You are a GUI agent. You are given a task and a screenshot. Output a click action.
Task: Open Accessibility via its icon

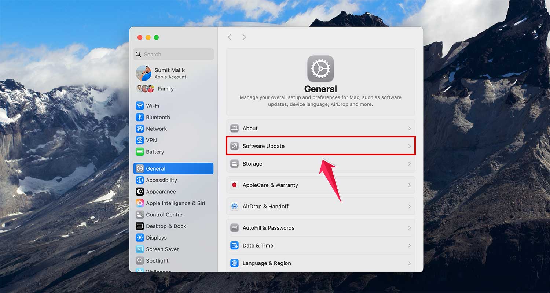point(140,180)
